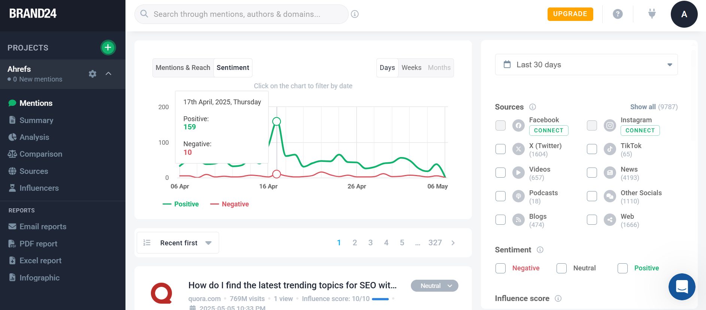The image size is (706, 310).
Task: Click the search info icon
Action: (x=355, y=14)
